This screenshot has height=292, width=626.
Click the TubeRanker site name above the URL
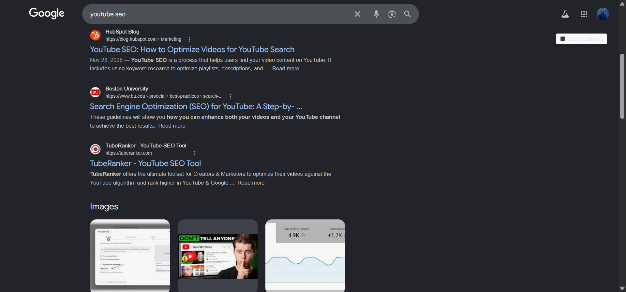[x=146, y=146]
